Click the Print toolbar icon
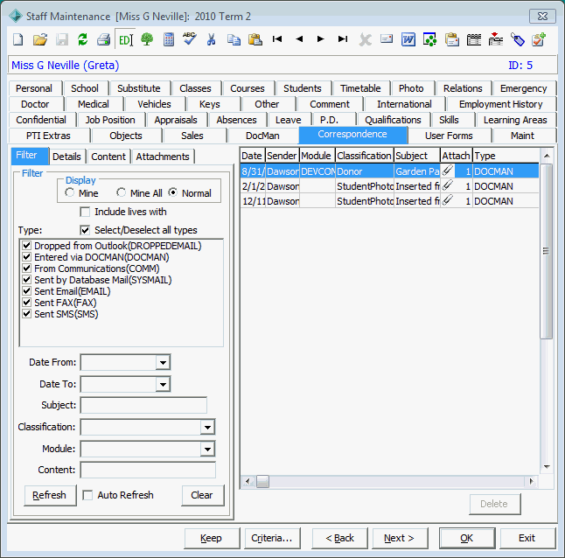 click(x=104, y=39)
